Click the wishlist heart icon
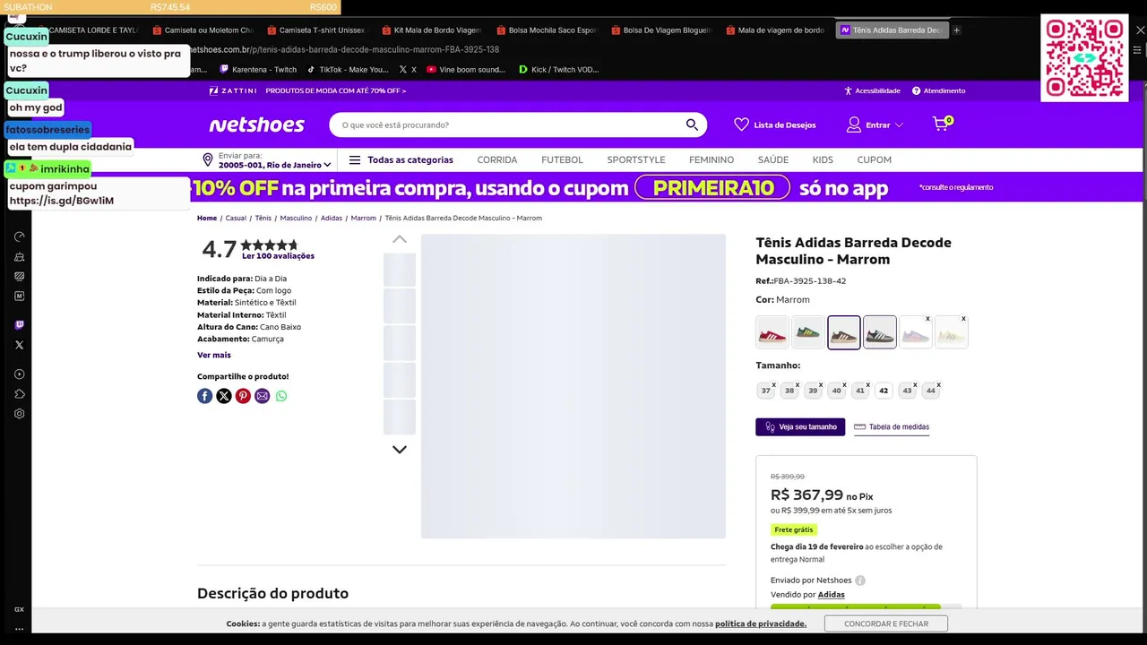Screen dimensions: 1147x645 tap(741, 125)
